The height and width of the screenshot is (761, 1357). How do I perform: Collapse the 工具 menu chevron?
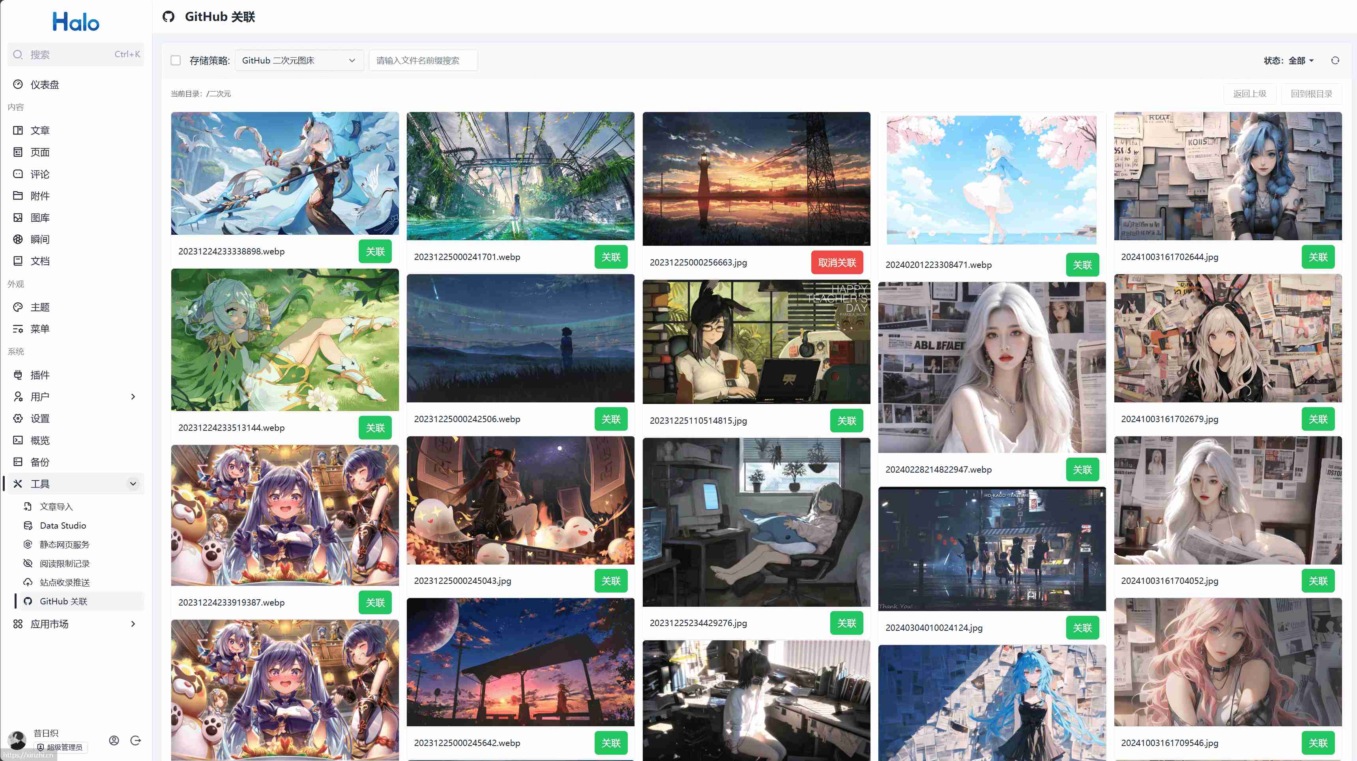pos(133,483)
